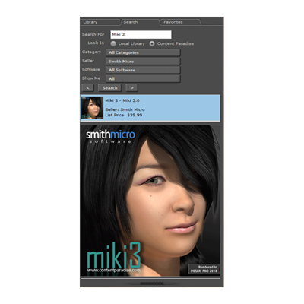This screenshot has height=304, width=304.
Task: Click the Search For input field
Action: [x=141, y=34]
